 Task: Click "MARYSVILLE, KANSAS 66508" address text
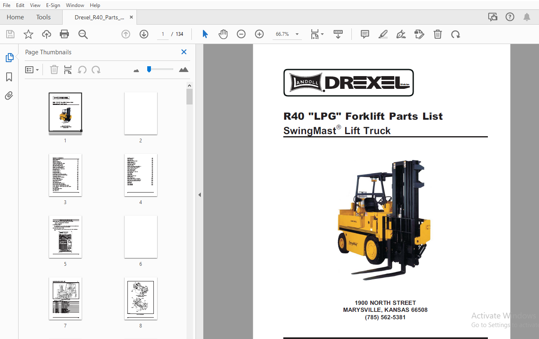tap(385, 310)
